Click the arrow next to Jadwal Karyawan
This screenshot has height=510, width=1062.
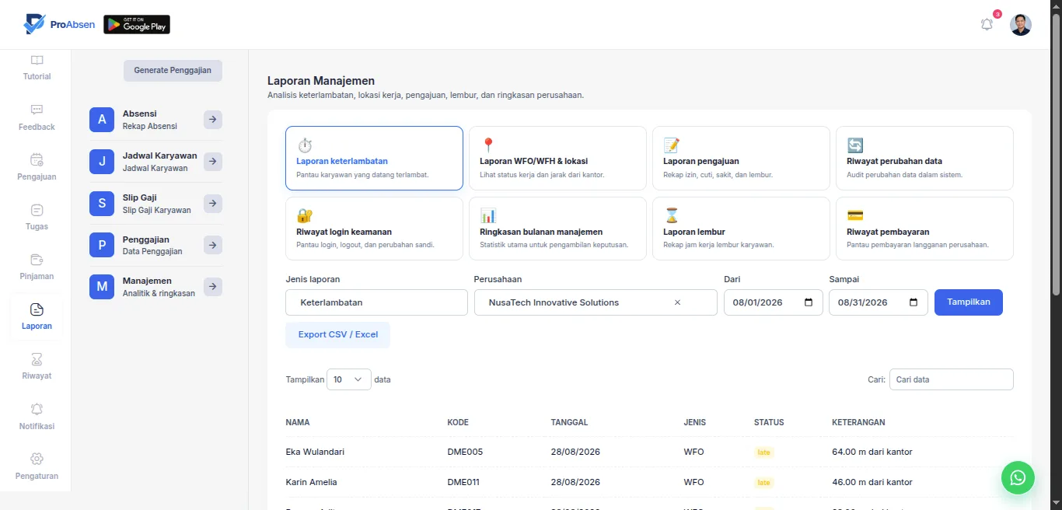[213, 162]
